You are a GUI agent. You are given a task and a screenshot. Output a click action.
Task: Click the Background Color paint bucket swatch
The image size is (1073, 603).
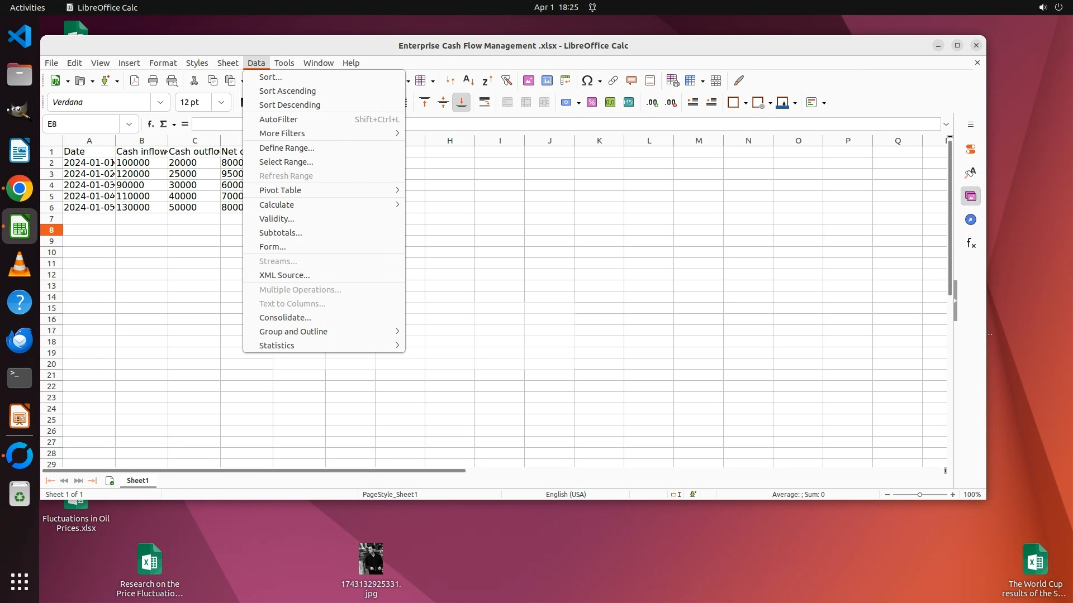pyautogui.click(x=782, y=102)
